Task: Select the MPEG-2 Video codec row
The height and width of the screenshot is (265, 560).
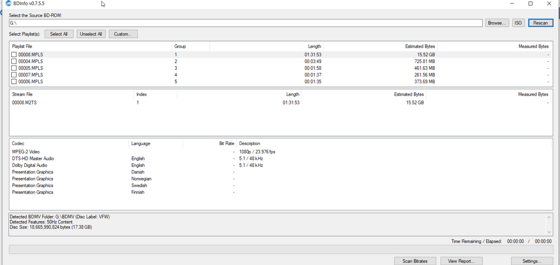Action: point(280,152)
